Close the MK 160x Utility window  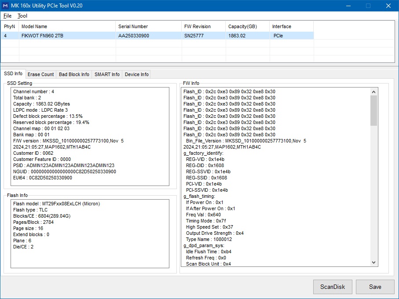tap(388, 6)
